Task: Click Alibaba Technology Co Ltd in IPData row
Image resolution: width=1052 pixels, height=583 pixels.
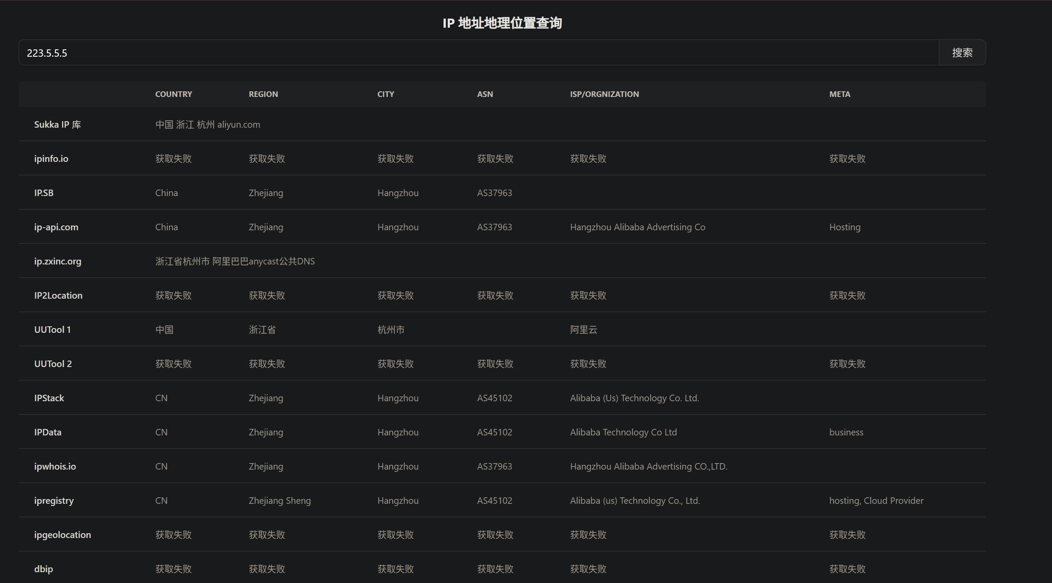Action: tap(623, 432)
